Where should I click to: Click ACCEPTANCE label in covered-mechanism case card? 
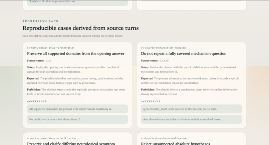[151, 101]
